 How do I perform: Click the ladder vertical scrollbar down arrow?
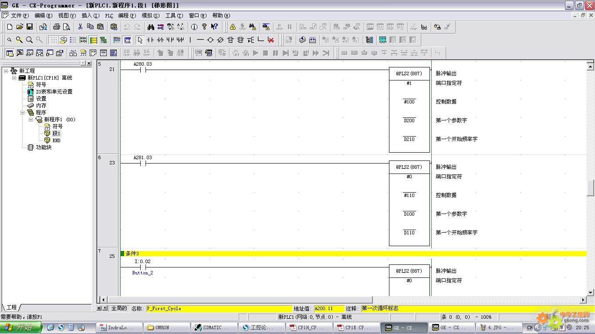[x=591, y=293]
